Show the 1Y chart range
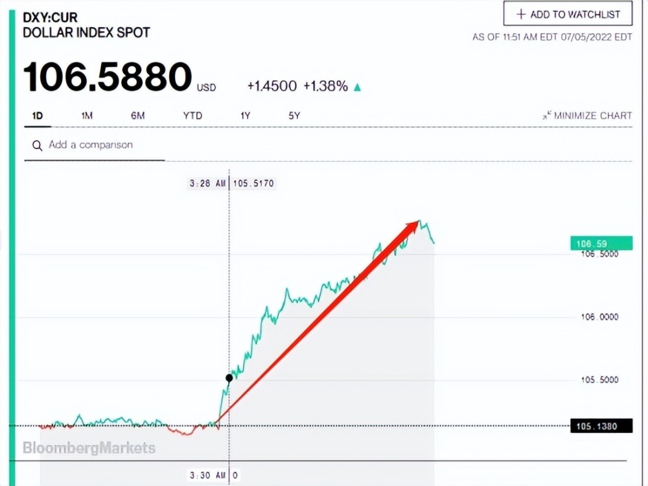This screenshot has width=648, height=486. click(246, 116)
